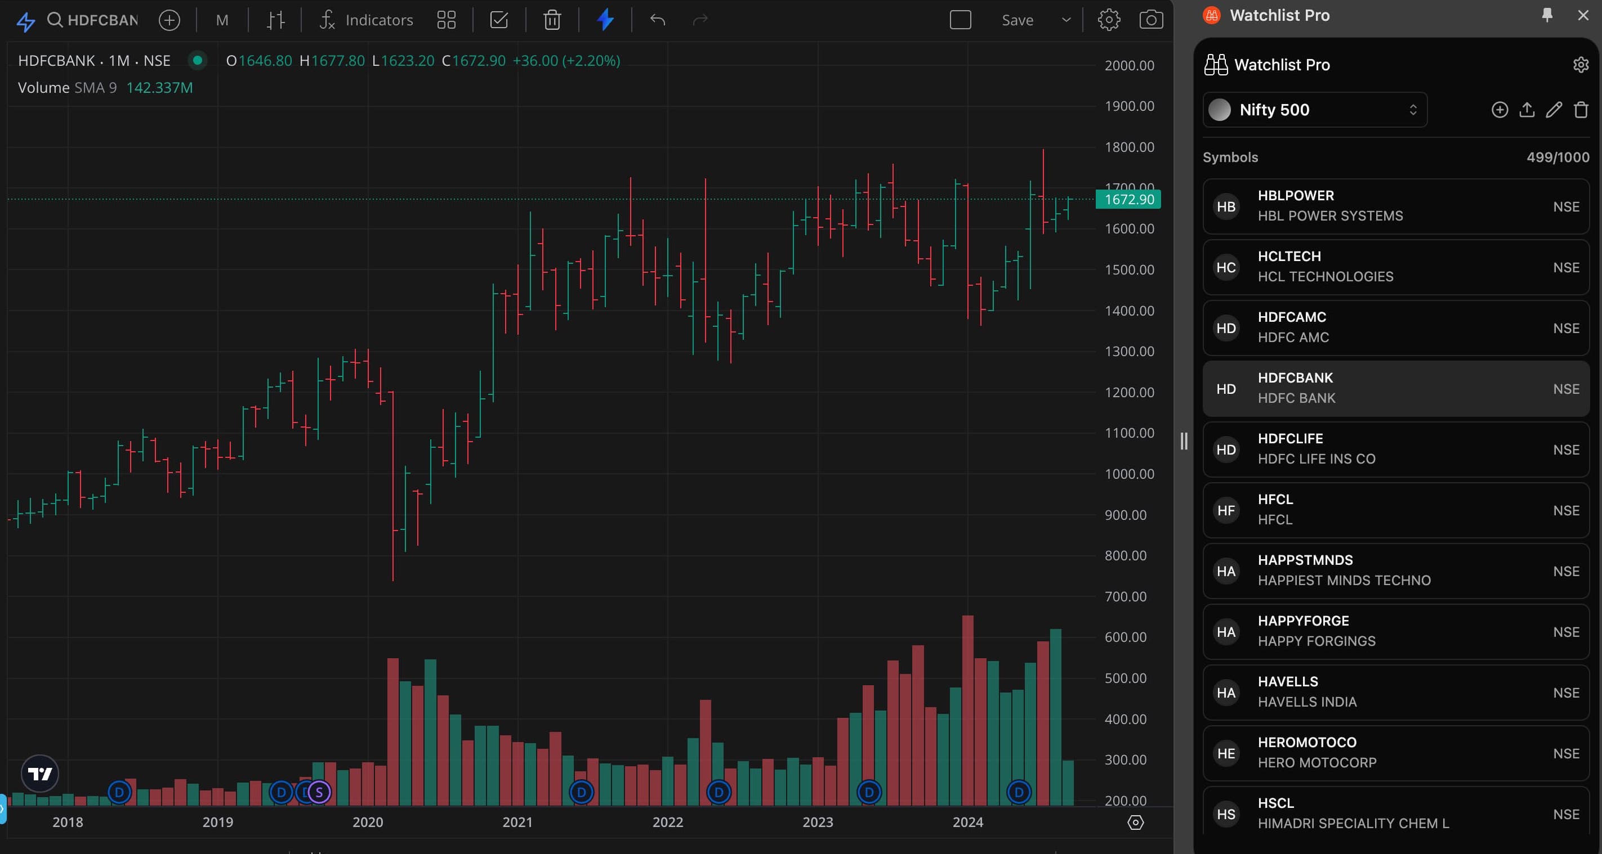The height and width of the screenshot is (854, 1602).
Task: Click the export upload watchlist icon
Action: pyautogui.click(x=1527, y=110)
